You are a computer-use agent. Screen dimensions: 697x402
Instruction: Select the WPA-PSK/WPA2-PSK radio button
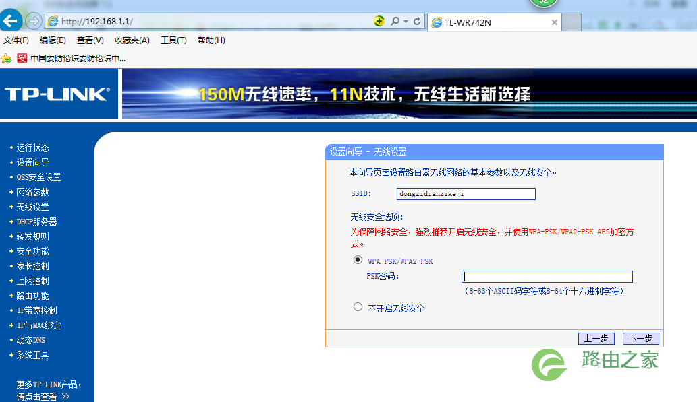(358, 259)
